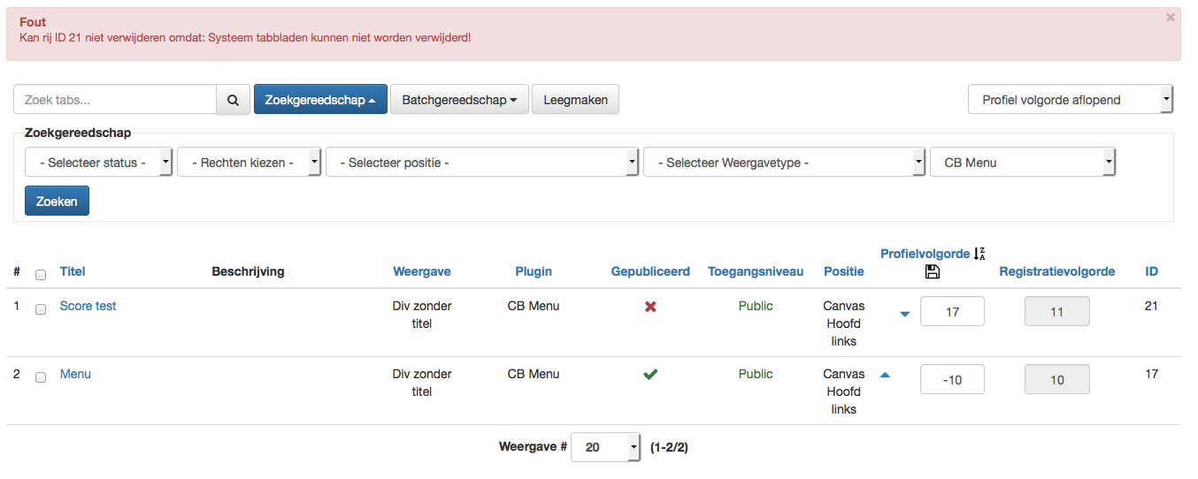Screen dimensions: 1198x479
Task: Tick the select-all checkbox in header
Action: (x=41, y=275)
